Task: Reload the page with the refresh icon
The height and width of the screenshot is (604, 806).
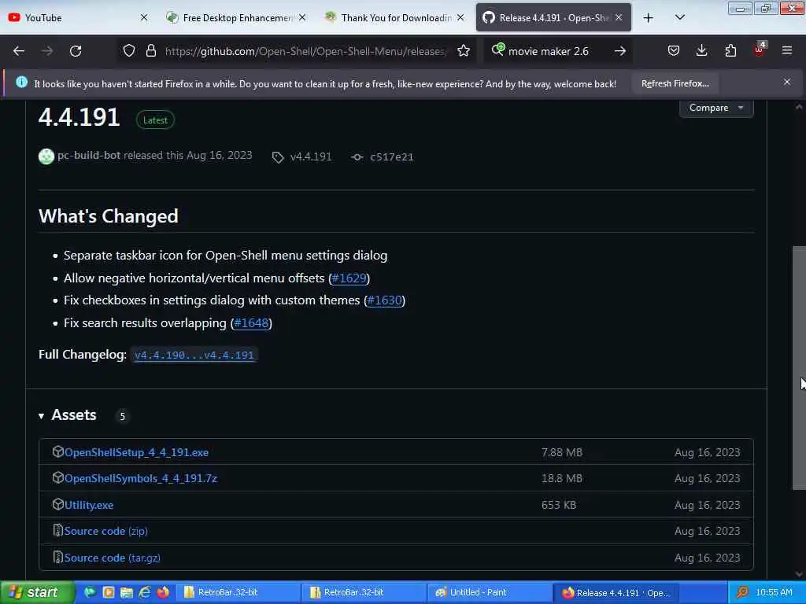Action: [x=76, y=51]
